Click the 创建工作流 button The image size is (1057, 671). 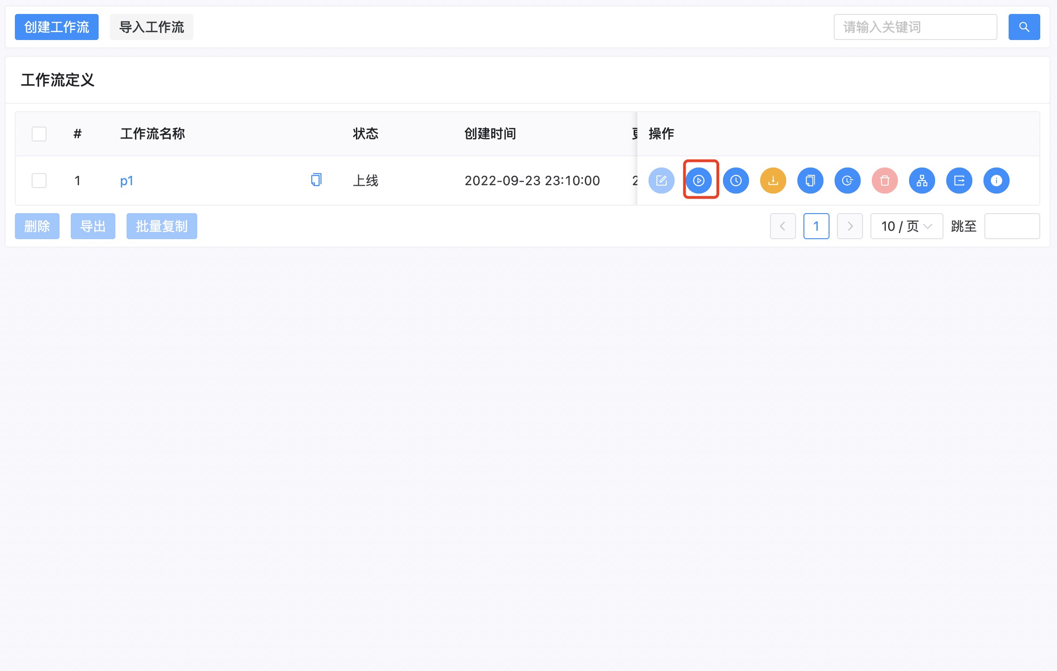point(57,27)
